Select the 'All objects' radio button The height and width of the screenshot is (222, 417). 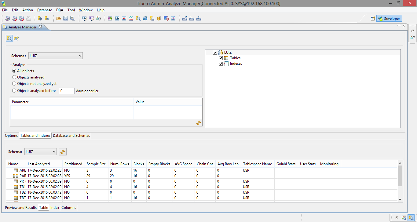(x=14, y=71)
